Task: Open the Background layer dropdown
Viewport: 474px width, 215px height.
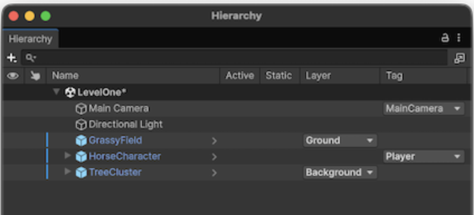Action: pyautogui.click(x=340, y=173)
